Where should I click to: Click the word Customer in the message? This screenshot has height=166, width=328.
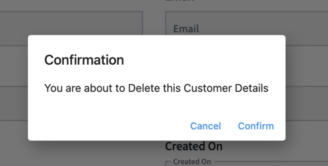(208, 88)
